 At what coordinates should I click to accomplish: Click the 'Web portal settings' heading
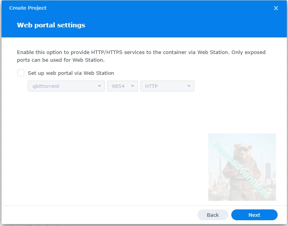[51, 25]
